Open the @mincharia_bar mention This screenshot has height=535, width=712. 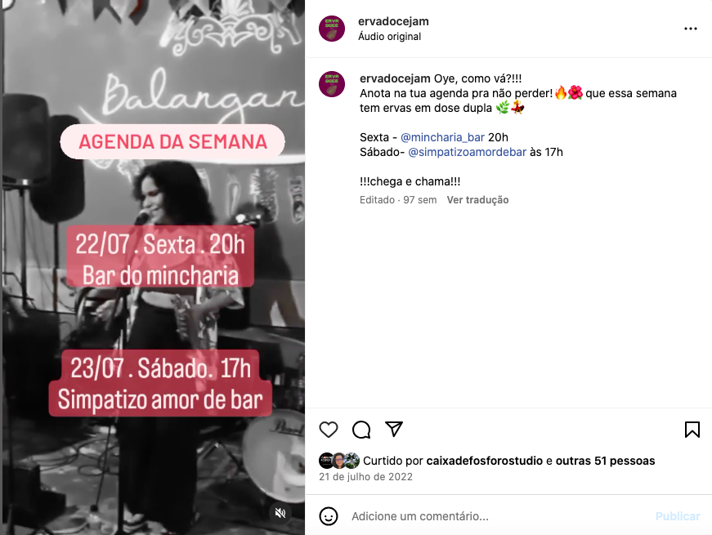(442, 137)
